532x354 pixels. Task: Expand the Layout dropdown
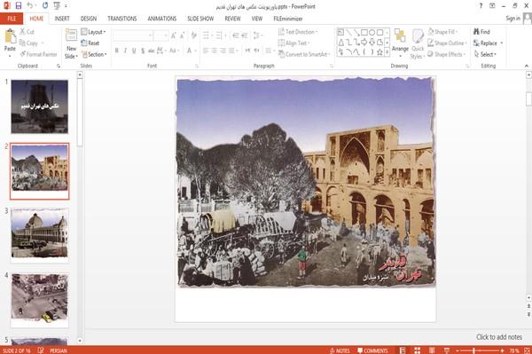[x=93, y=32]
